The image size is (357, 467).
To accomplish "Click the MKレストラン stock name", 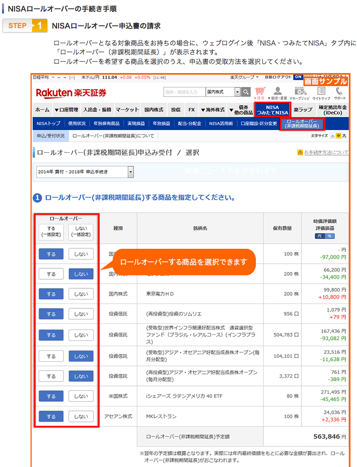I will 161,416.
